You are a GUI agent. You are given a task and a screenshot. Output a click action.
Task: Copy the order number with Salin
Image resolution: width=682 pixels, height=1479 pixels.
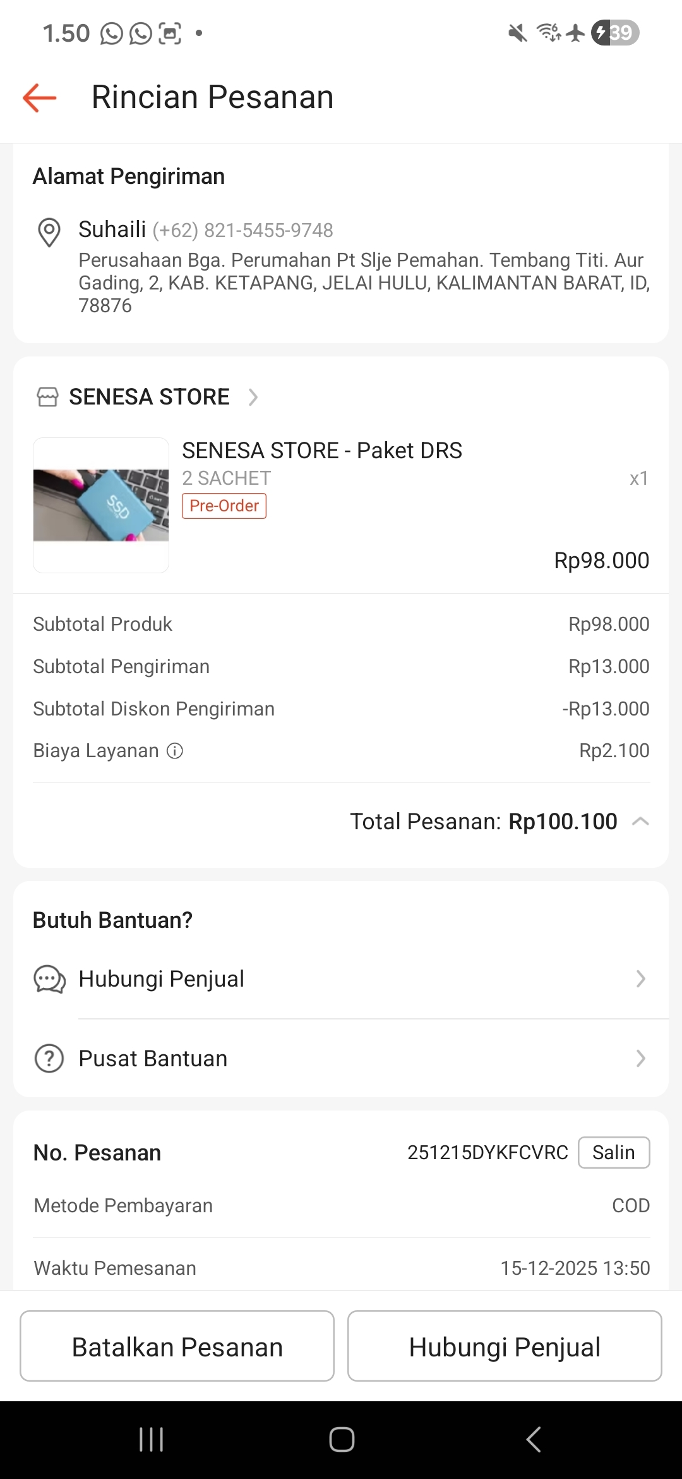pyautogui.click(x=613, y=1152)
